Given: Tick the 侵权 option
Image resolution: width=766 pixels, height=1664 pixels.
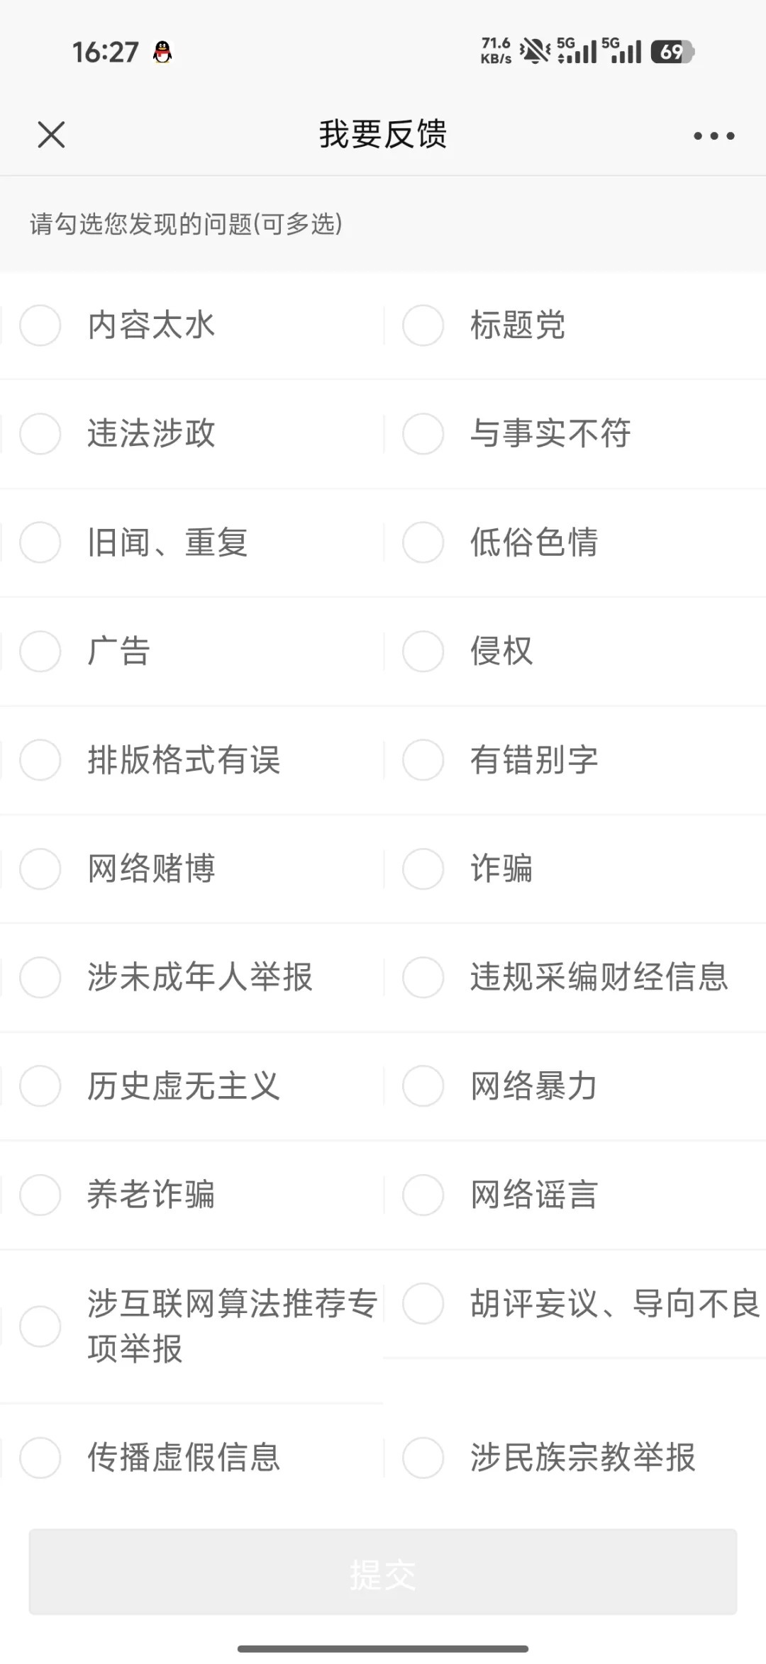Looking at the screenshot, I should (x=423, y=651).
